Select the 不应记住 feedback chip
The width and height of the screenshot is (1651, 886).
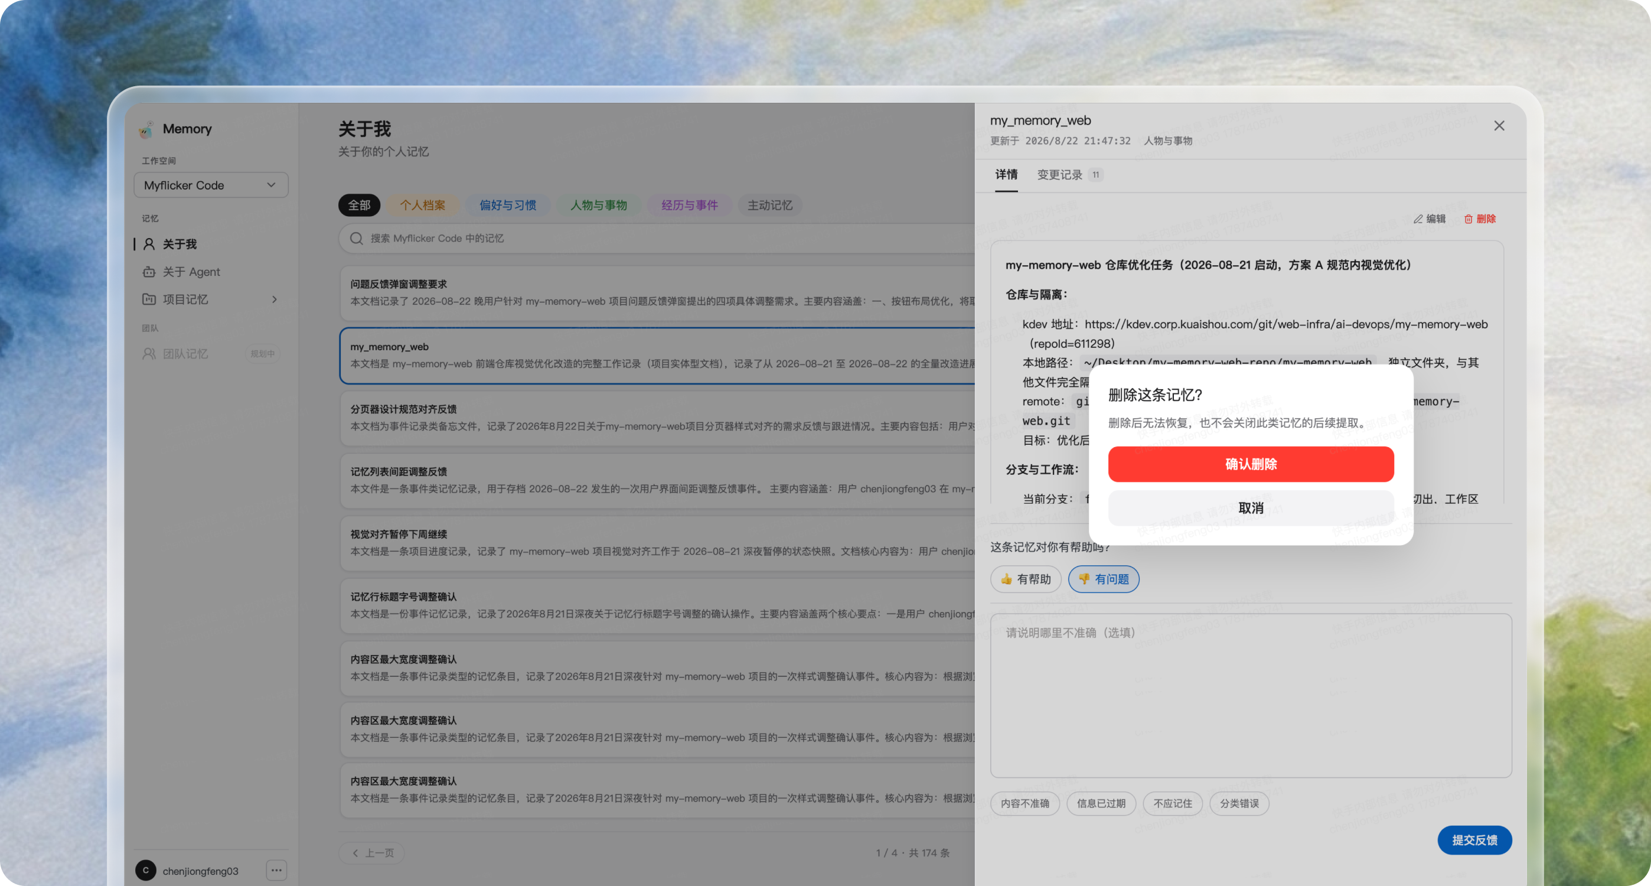[x=1172, y=803]
